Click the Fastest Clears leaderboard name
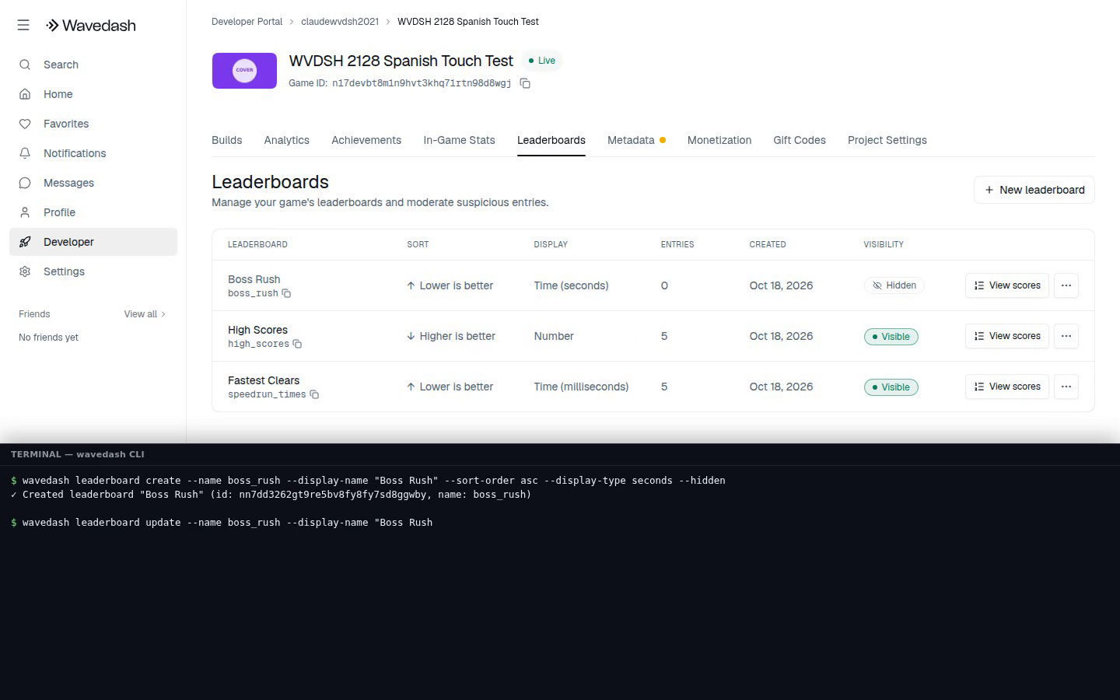The height and width of the screenshot is (700, 1120). pos(264,380)
